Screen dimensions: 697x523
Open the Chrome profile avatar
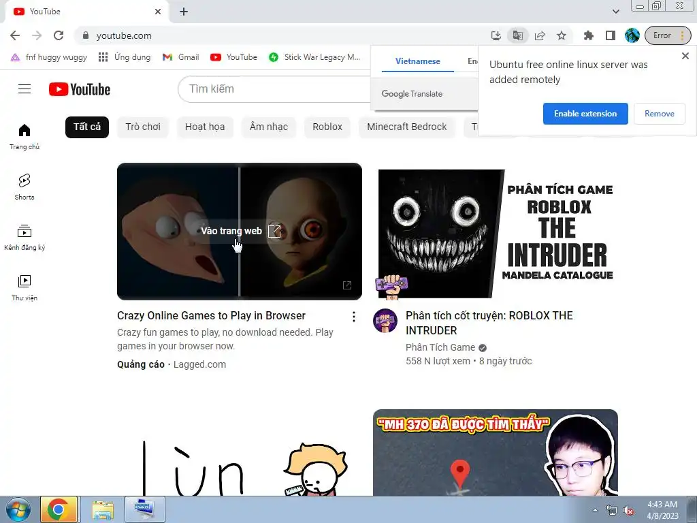point(632,35)
